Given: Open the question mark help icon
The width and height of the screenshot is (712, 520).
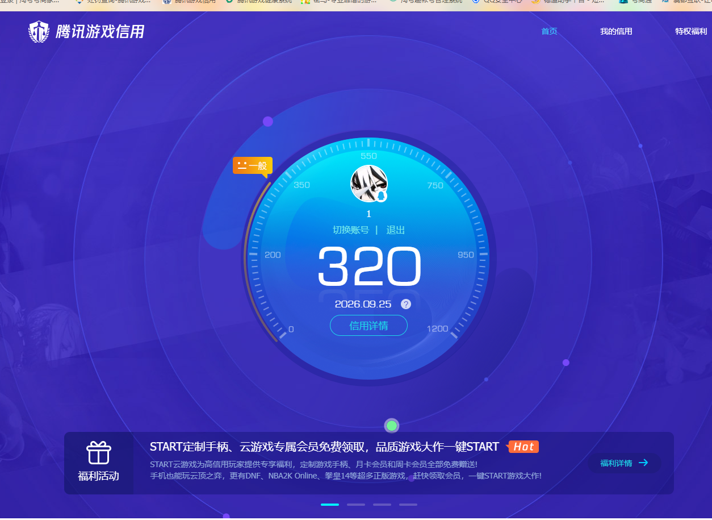Looking at the screenshot, I should (x=405, y=304).
